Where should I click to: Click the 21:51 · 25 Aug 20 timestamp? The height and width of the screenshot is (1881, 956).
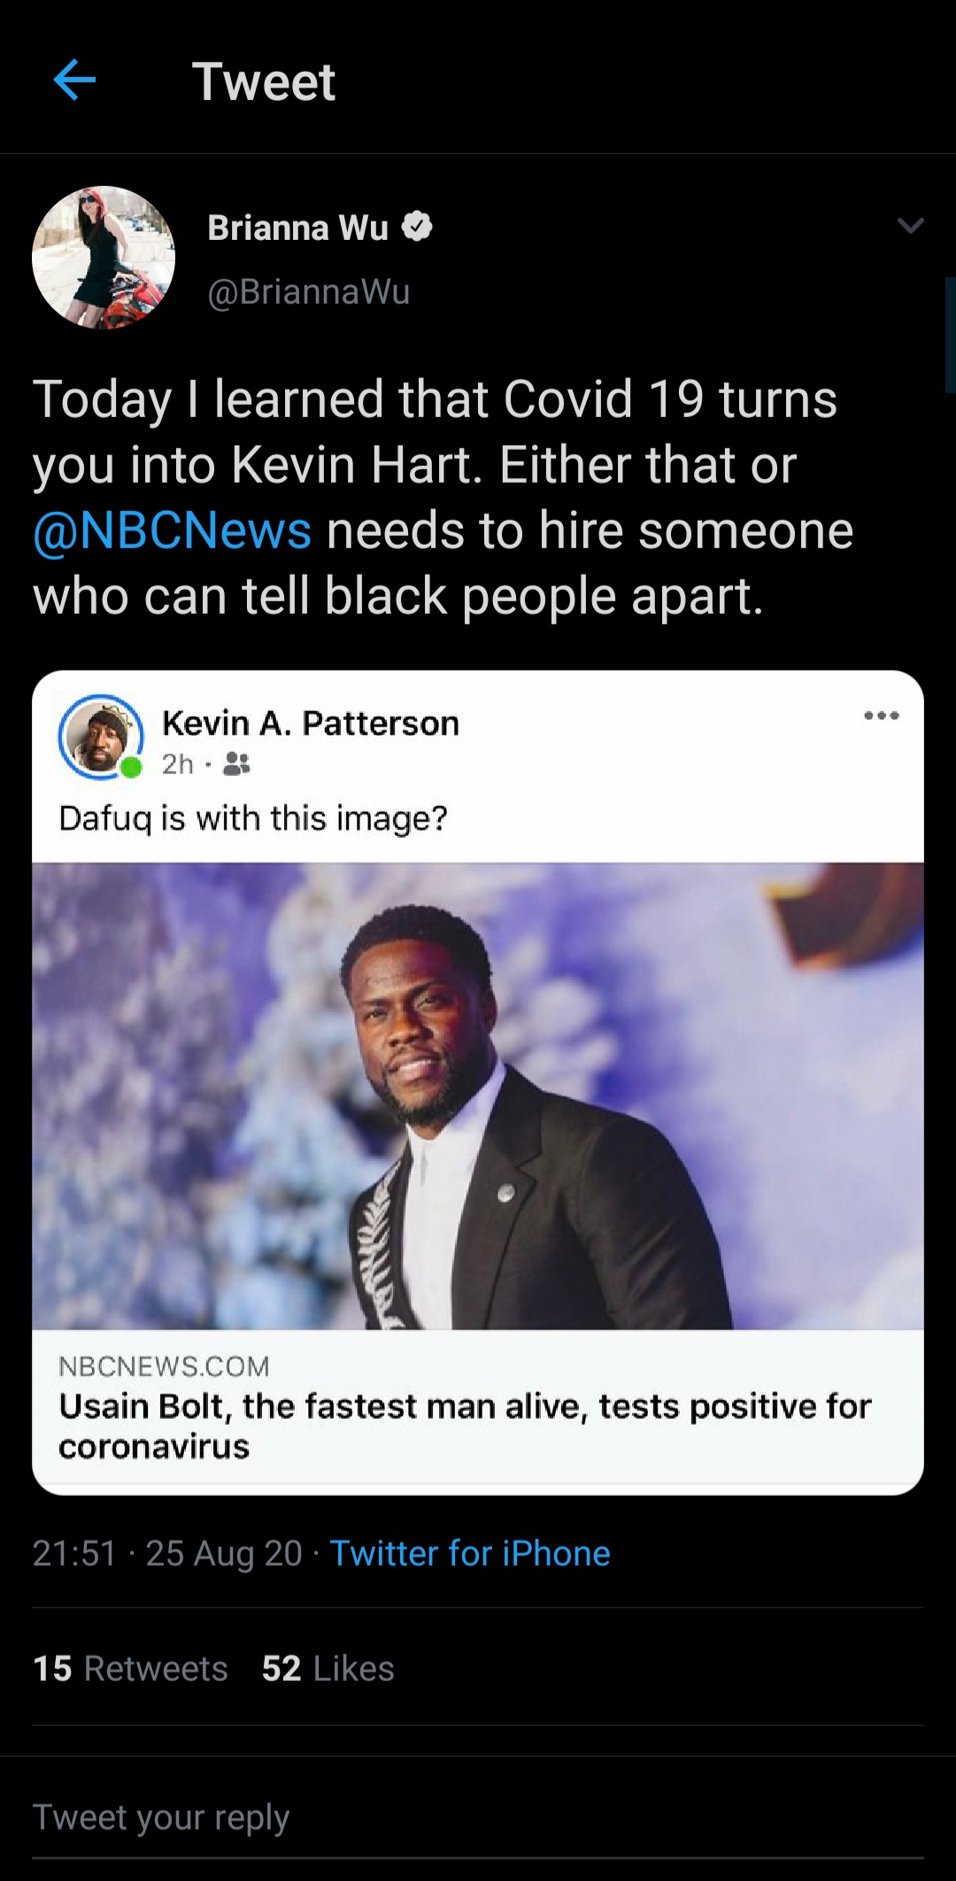167,1553
